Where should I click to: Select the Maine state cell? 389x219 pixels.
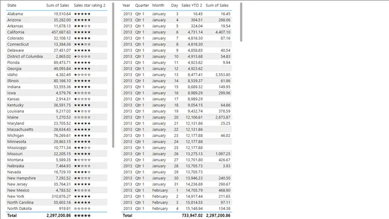click(13, 117)
